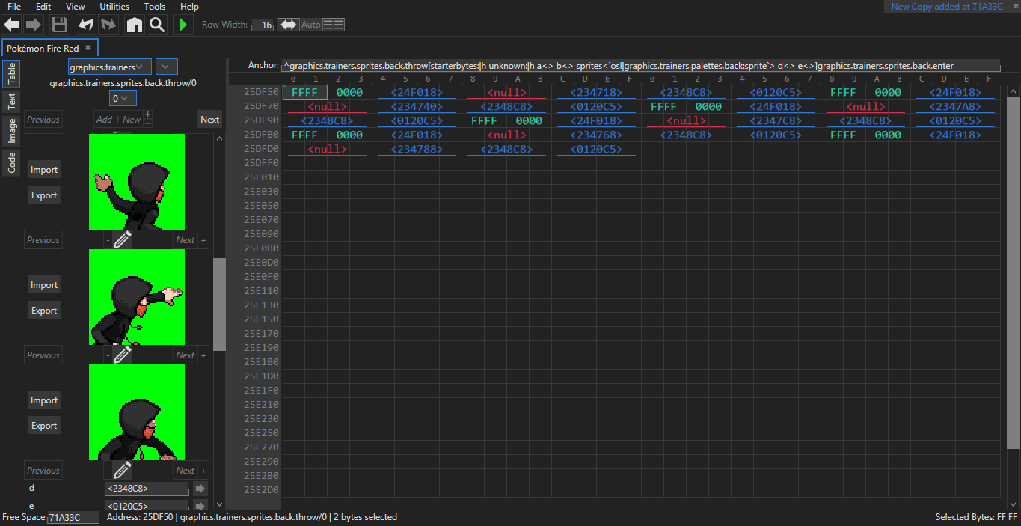1021x526 pixels.
Task: Toggle the stretch row width arrows button
Action: (x=288, y=25)
